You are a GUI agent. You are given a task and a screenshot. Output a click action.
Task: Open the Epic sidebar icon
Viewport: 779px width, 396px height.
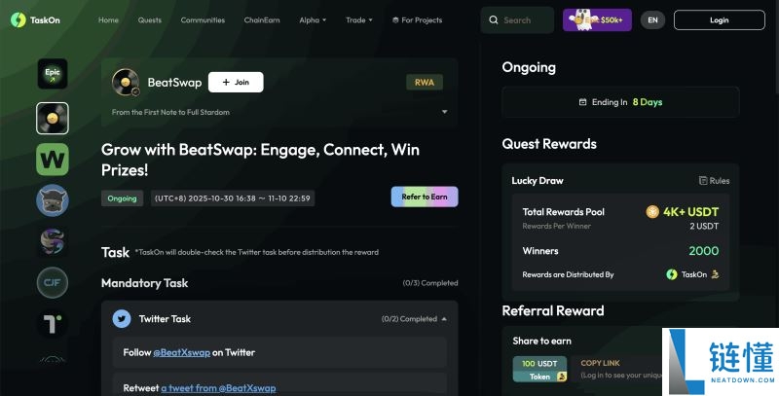[x=53, y=73]
